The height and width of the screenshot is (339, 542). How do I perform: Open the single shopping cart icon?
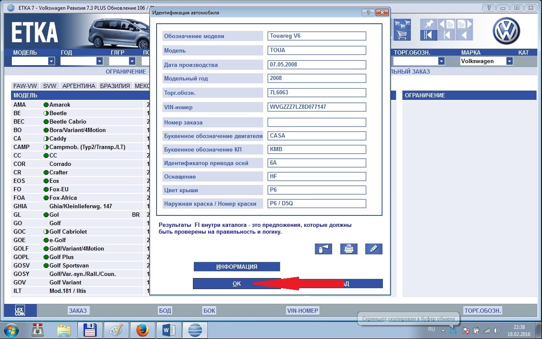pos(402,35)
